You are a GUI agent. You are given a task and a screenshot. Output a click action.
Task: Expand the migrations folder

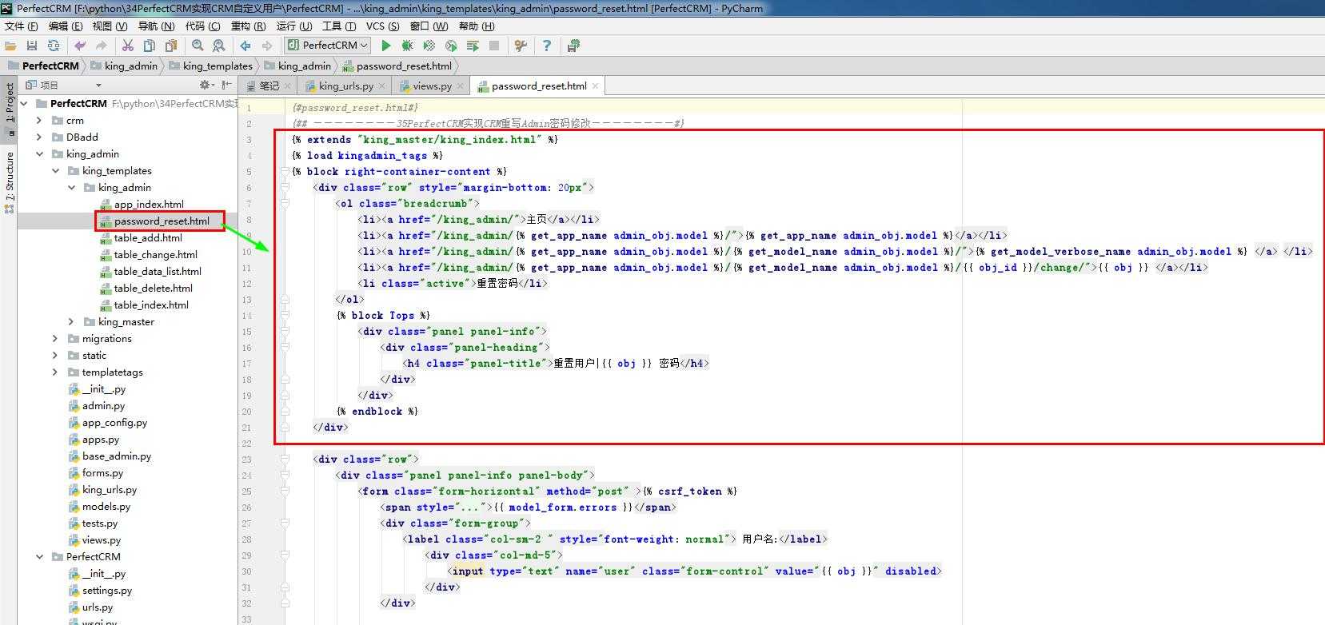pos(55,338)
